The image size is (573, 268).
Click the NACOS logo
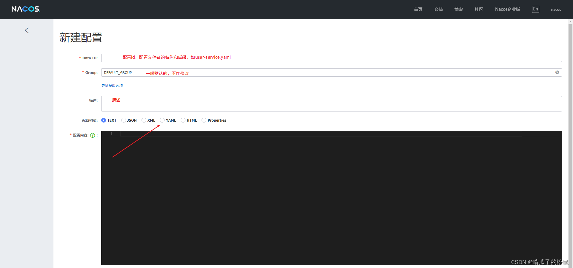pyautogui.click(x=26, y=9)
